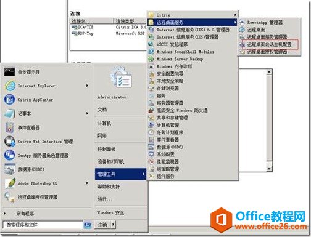Open 数据源 (ODBC) icon in left Start list
Viewport: 311px width, 237px height.
9,169
